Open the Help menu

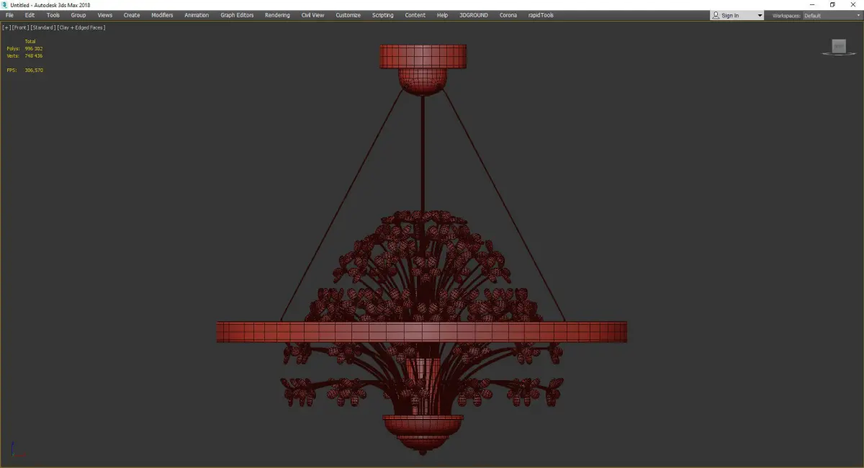point(442,15)
